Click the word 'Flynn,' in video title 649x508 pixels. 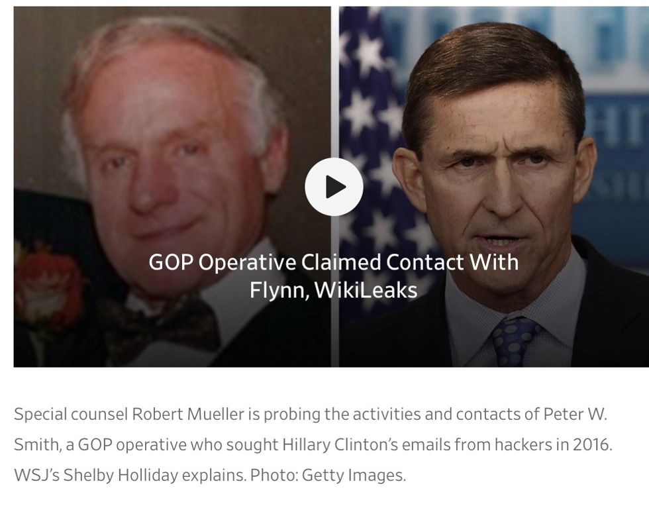(x=279, y=291)
